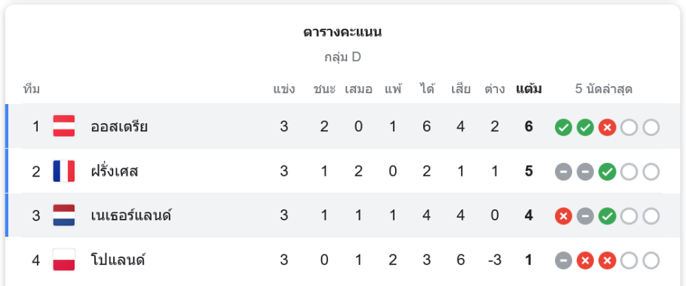Open the เนเธอร์แลนด์ team link

coord(131,216)
